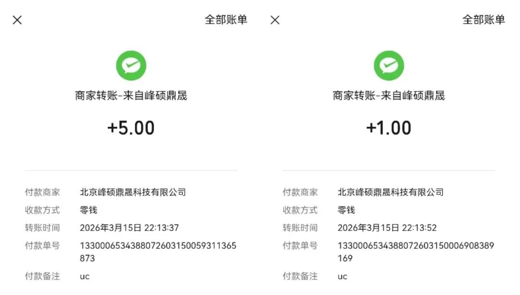The height and width of the screenshot is (295, 520).
Task: Click 零钱 receiving method in right receipt
Action: (x=346, y=210)
